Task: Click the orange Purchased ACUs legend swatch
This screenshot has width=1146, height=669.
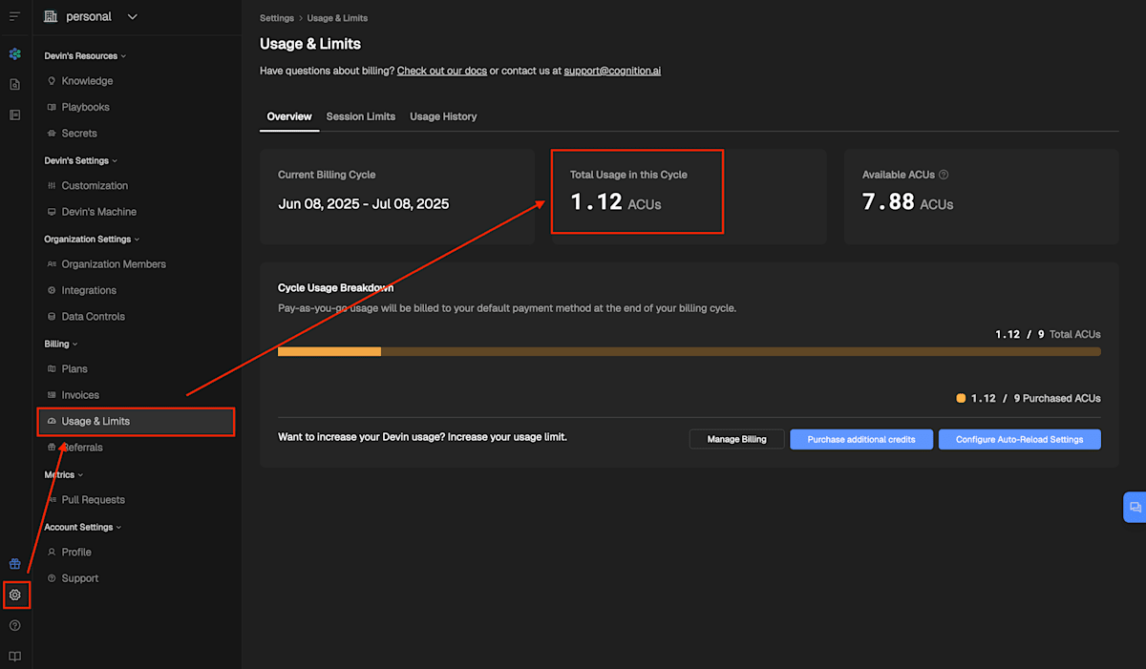Action: [961, 398]
